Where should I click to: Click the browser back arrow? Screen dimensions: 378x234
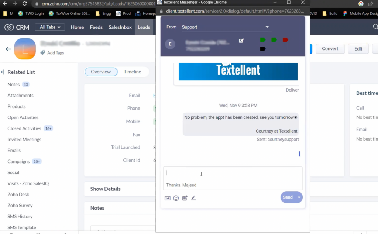pos(5,4)
